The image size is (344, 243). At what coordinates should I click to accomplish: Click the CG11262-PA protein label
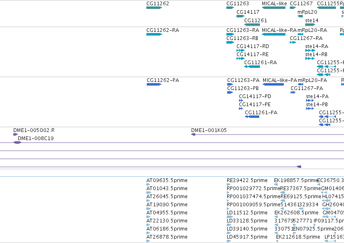coord(163,80)
